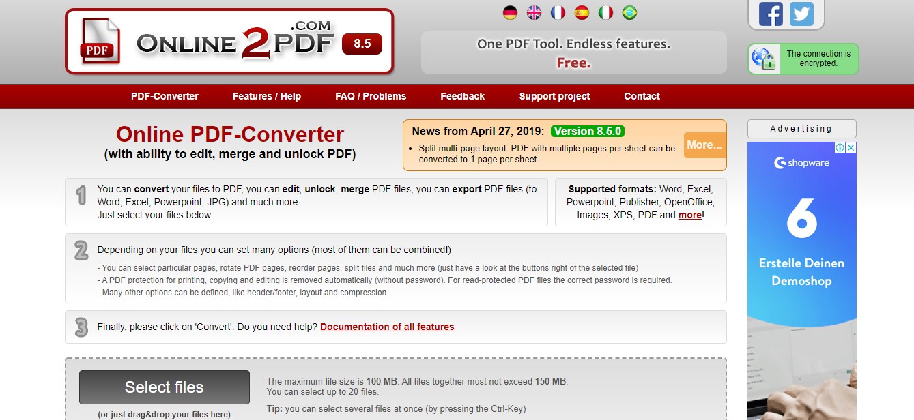The height and width of the screenshot is (420, 914).
Task: Click the green 'Version 8.5.0' label
Action: pos(588,131)
